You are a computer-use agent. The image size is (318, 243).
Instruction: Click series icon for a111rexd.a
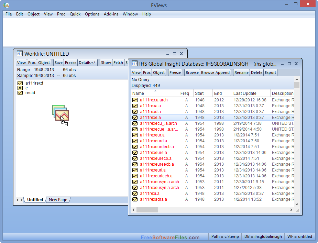click(135, 112)
